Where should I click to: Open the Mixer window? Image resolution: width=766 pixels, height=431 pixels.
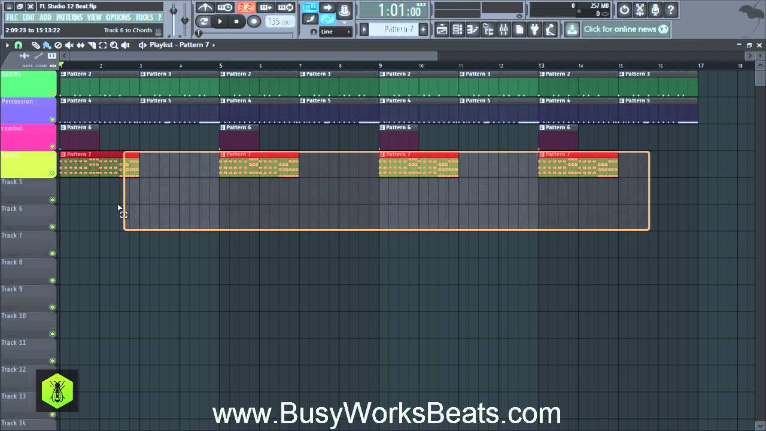coord(504,29)
